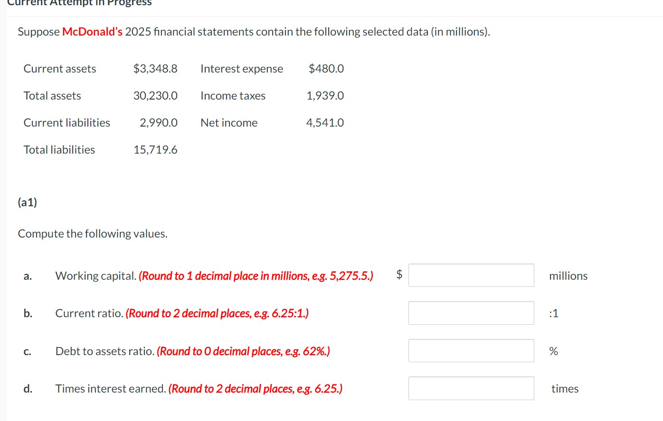Screen dimensions: 663x421
Task: Click the red Working capital rounding instruction
Action: 256,276
